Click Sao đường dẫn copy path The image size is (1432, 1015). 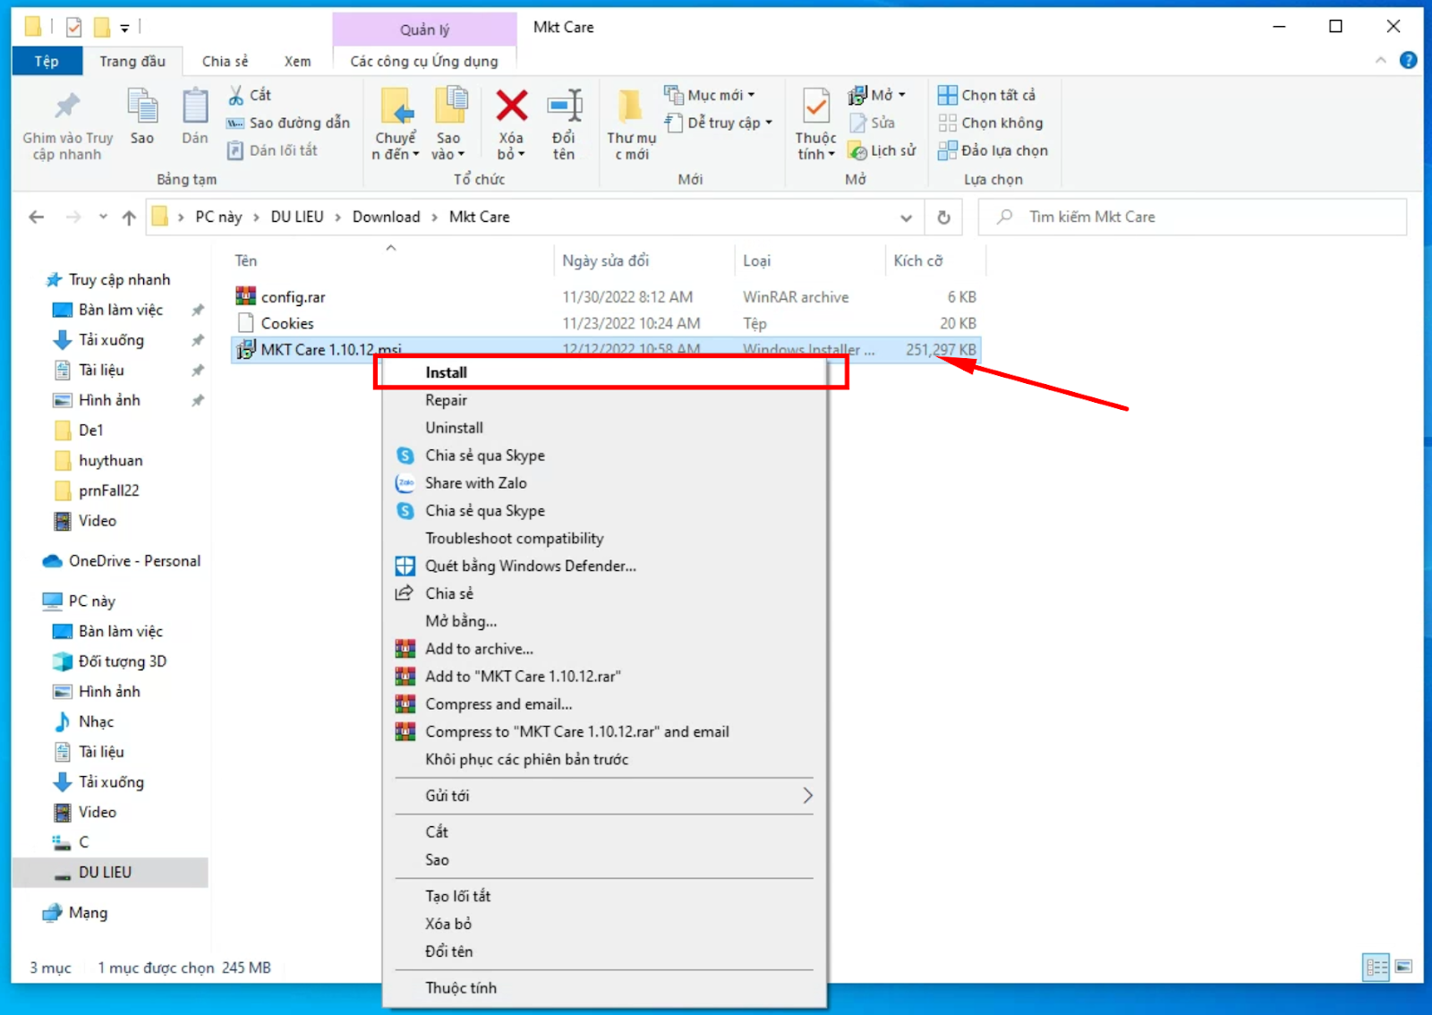click(x=288, y=123)
